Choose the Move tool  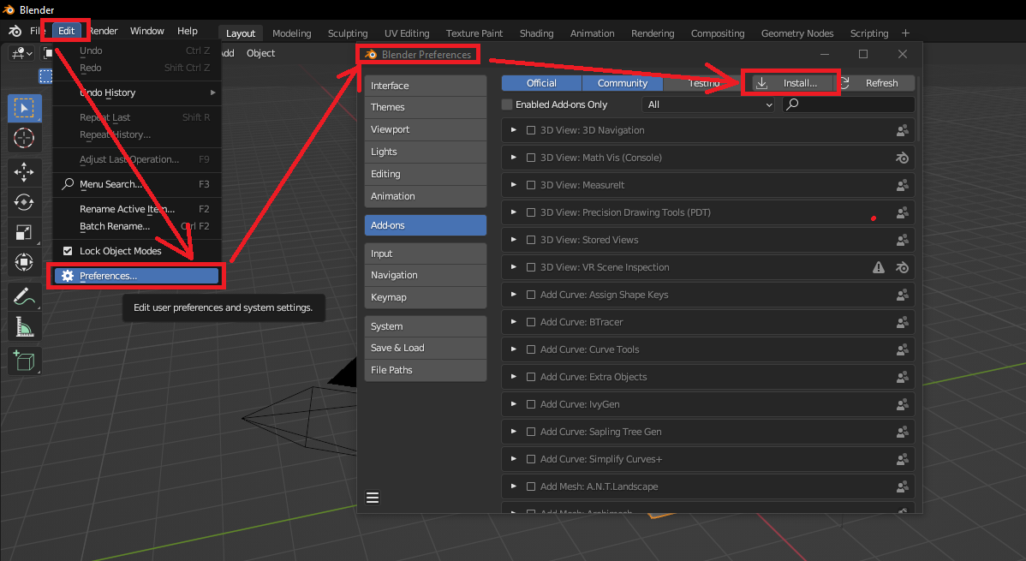(24, 171)
